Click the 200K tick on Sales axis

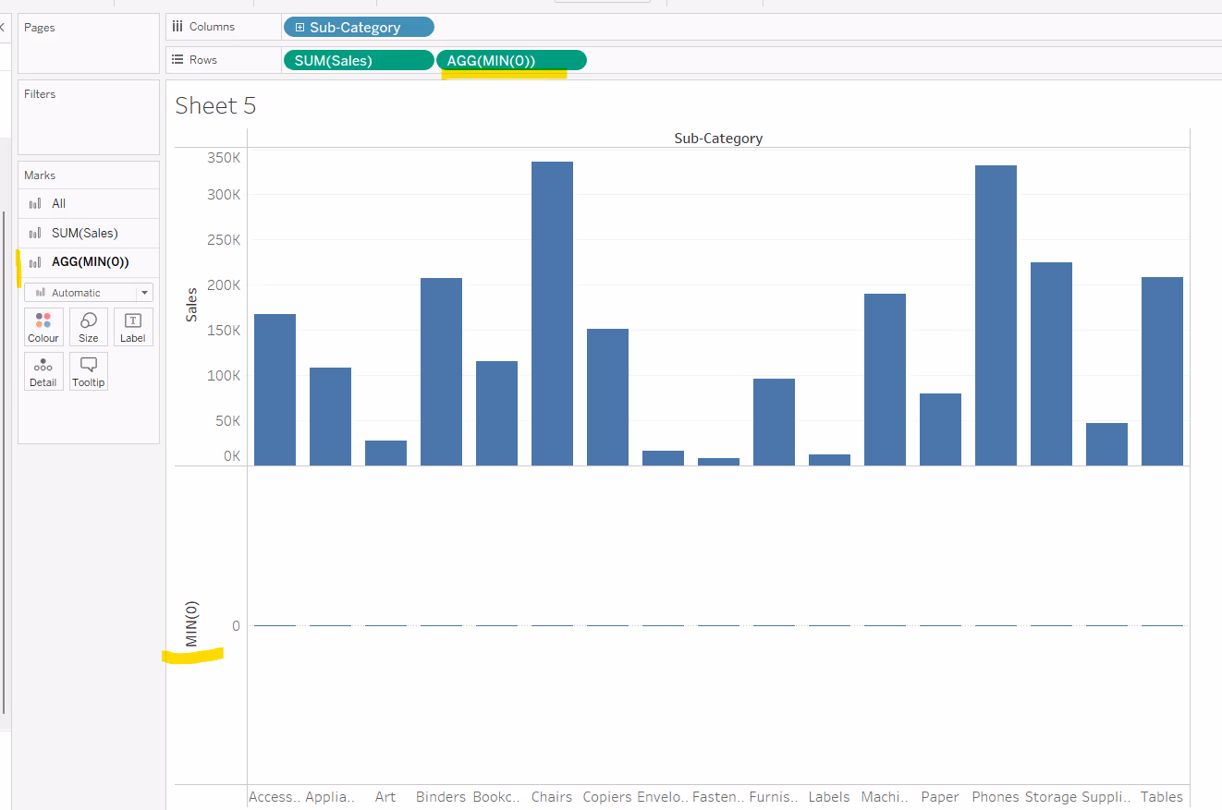224,285
